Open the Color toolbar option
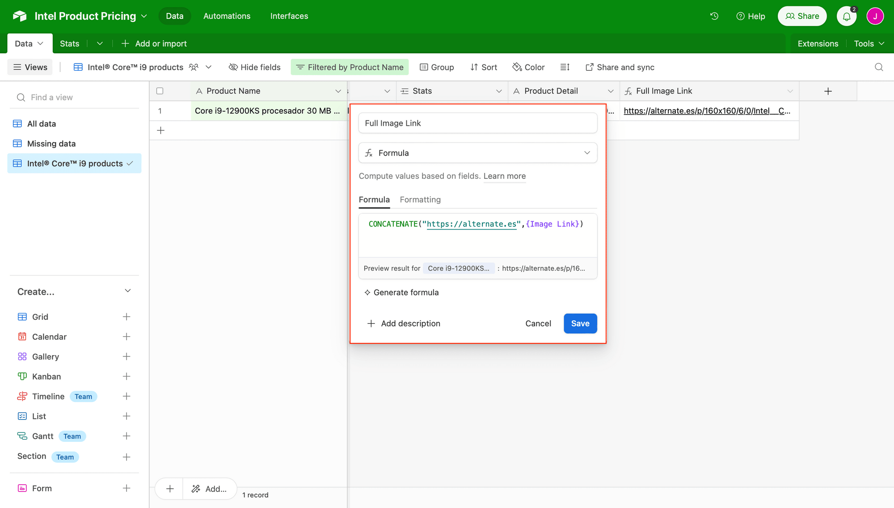Screen dimensions: 894x508 pos(528,67)
